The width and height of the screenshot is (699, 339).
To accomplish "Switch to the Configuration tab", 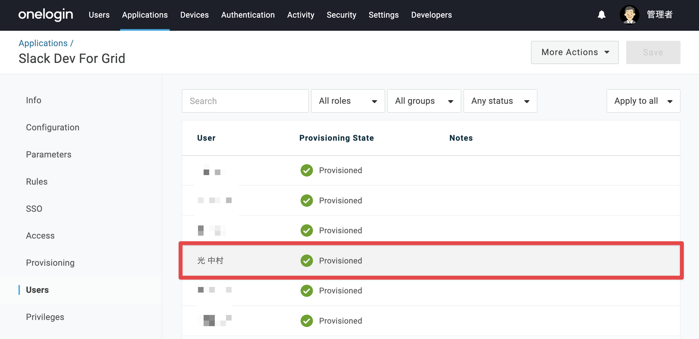I will (53, 127).
